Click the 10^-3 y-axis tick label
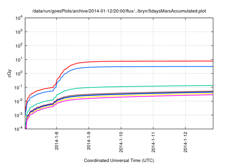The height and width of the screenshot is (164, 235). pos(18,115)
